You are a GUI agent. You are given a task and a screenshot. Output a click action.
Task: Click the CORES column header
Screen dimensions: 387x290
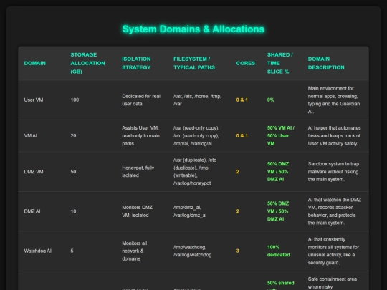coord(246,63)
